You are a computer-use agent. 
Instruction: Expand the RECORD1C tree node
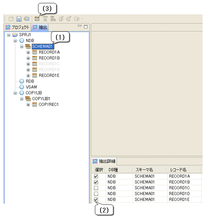coord(28,64)
